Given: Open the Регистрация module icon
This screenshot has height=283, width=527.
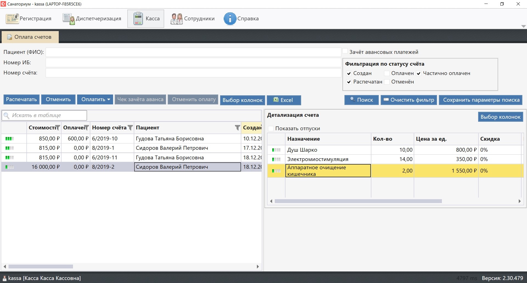Looking at the screenshot, I should point(12,19).
